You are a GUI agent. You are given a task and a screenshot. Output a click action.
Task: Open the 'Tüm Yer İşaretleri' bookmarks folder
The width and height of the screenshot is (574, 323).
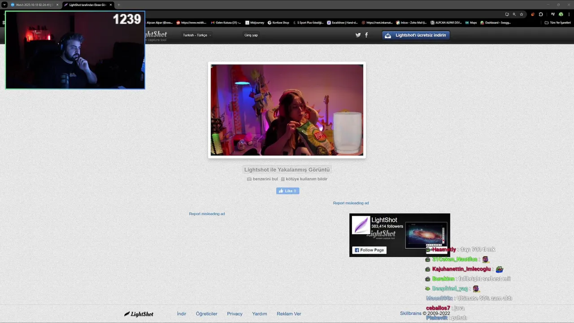[x=557, y=22]
